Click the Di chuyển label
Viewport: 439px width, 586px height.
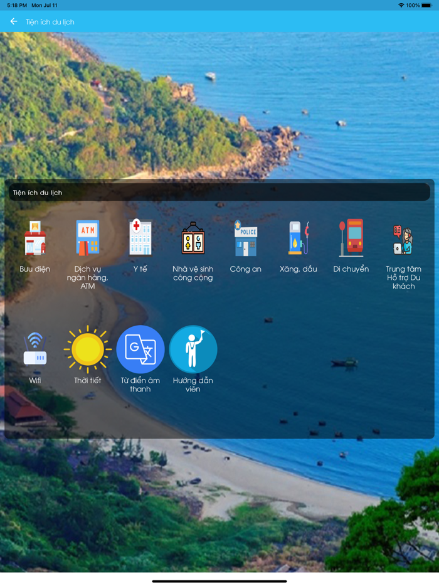coord(351,269)
